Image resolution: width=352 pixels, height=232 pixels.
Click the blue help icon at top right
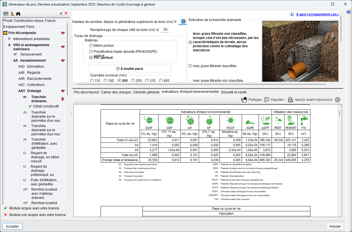(348, 12)
